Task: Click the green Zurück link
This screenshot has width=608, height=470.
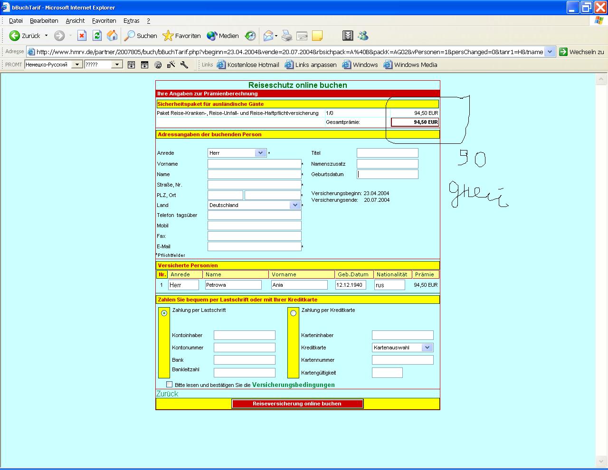Action: pos(167,394)
